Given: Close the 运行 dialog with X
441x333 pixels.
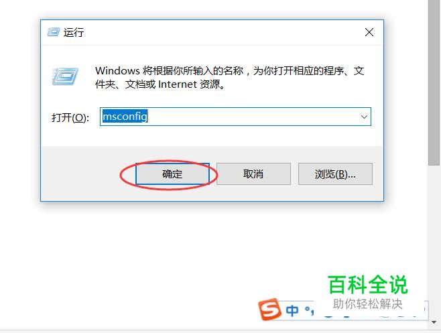Looking at the screenshot, I should point(369,32).
